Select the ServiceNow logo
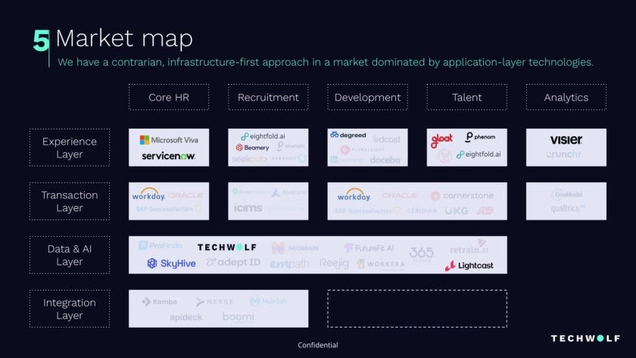636x358 pixels. pyautogui.click(x=168, y=156)
